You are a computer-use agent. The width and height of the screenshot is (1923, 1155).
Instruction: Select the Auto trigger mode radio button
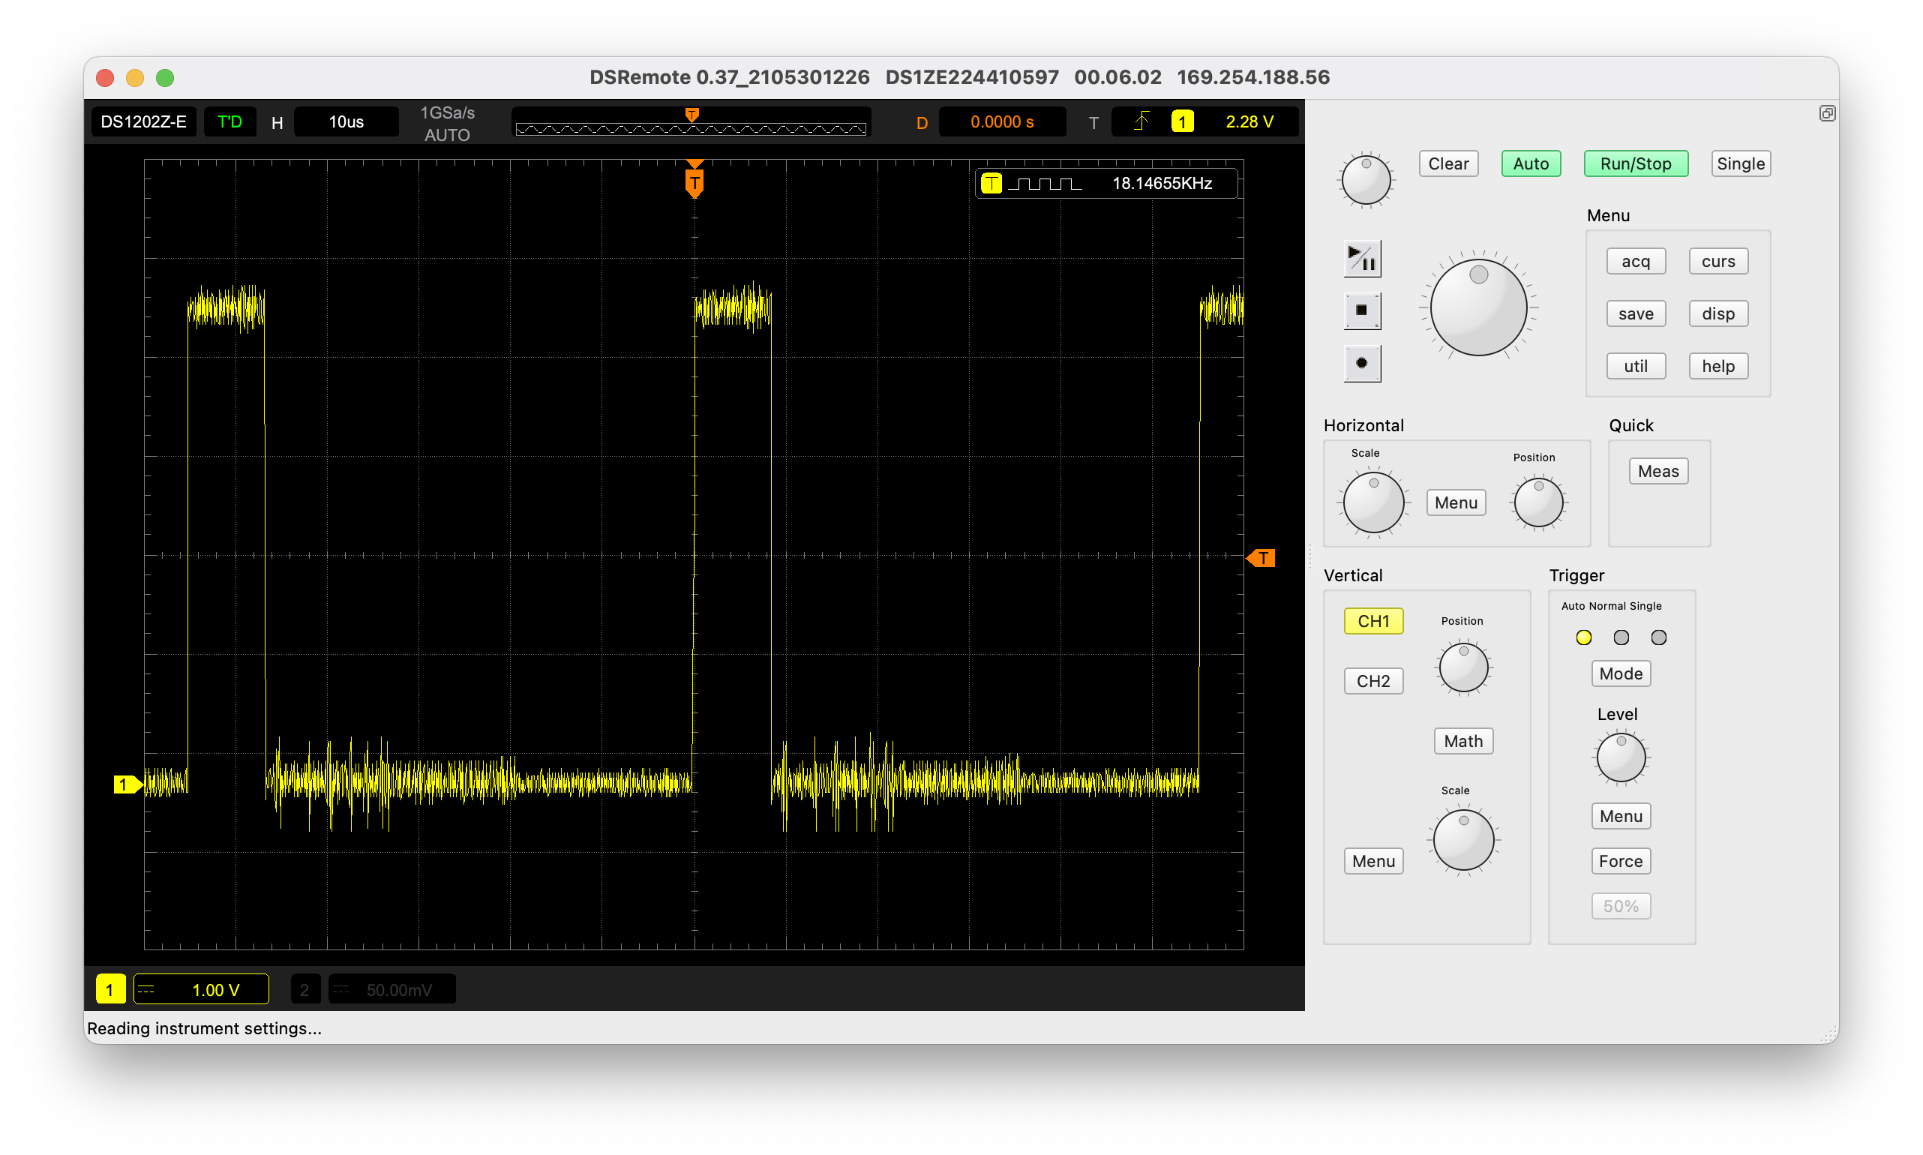(1584, 637)
